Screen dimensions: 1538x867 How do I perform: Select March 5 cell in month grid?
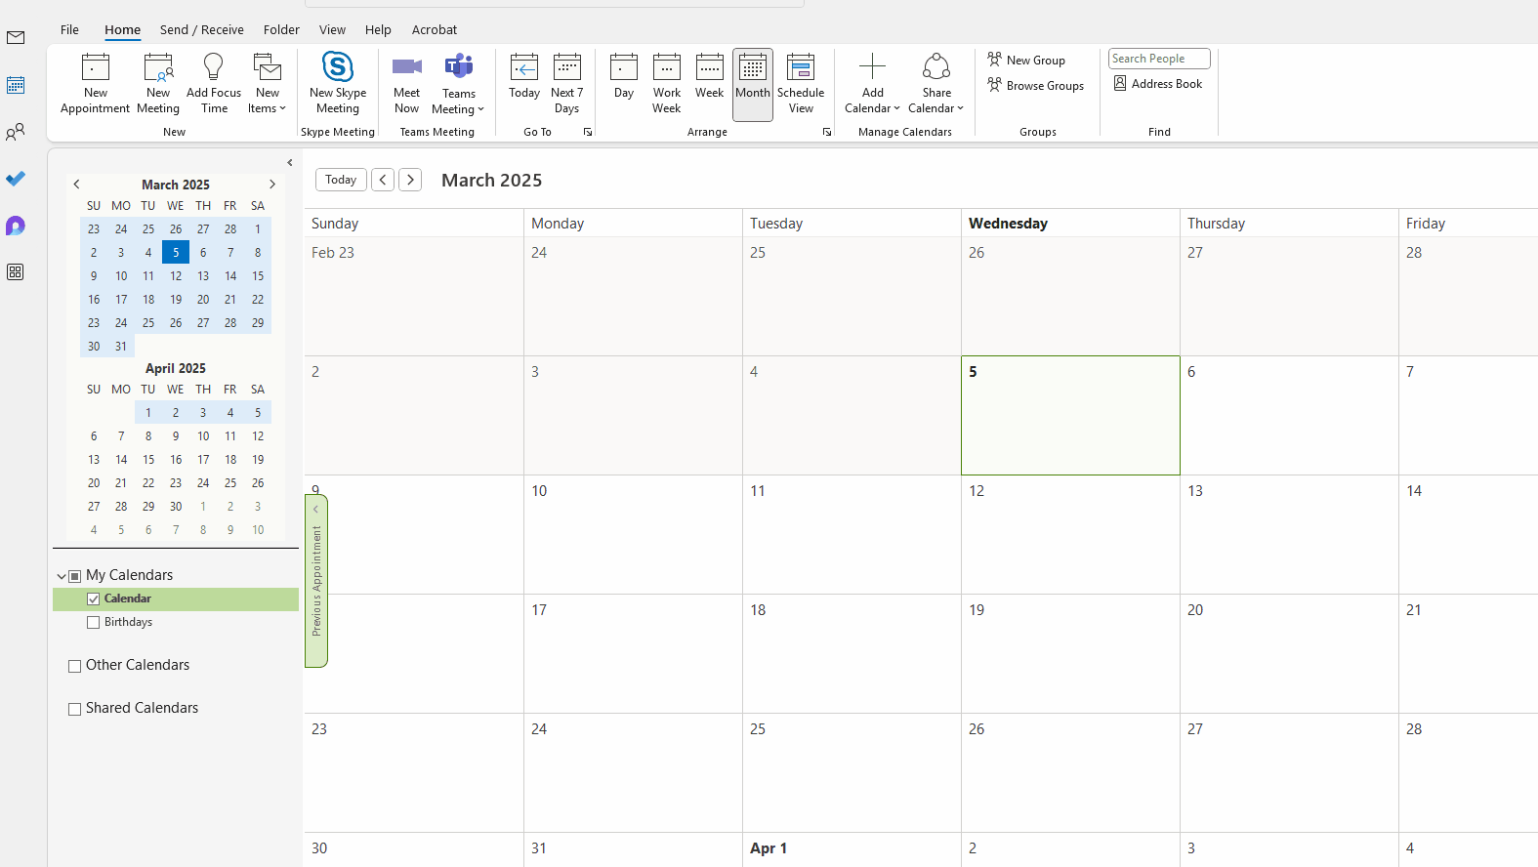click(1070, 415)
